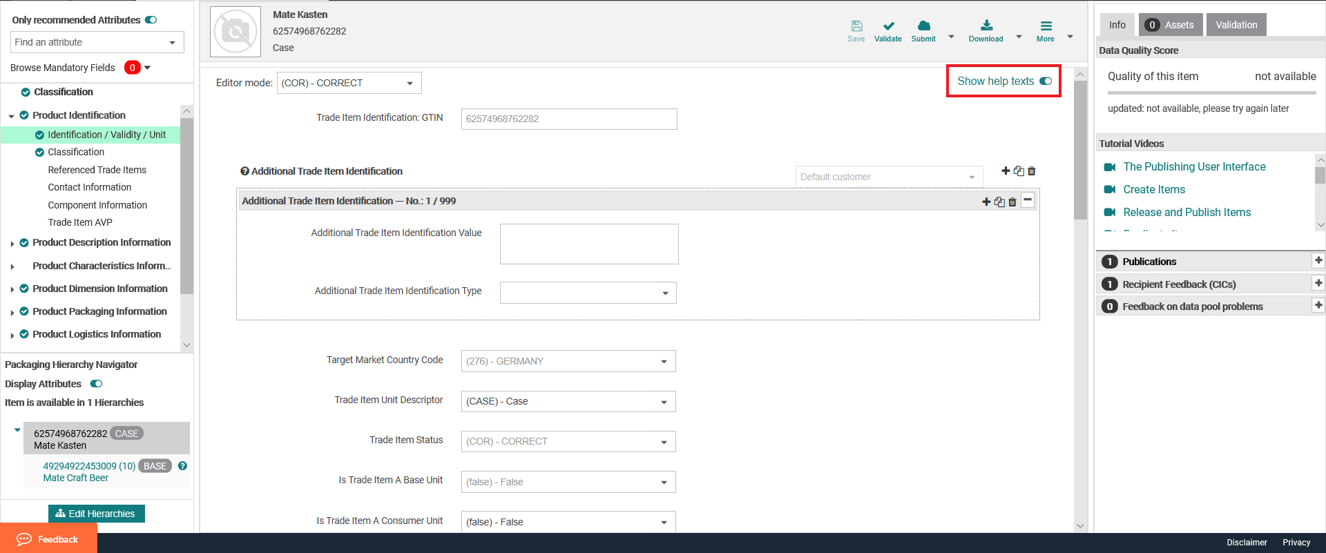The height and width of the screenshot is (553, 1326).
Task: Switch to the Validation tab
Action: tap(1236, 25)
